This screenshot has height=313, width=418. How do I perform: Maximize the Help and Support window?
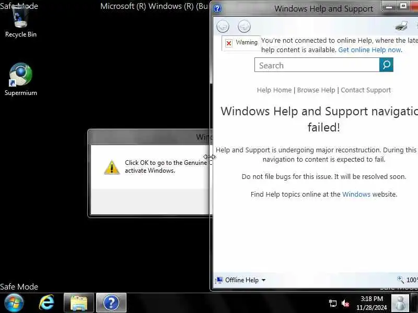[403, 6]
